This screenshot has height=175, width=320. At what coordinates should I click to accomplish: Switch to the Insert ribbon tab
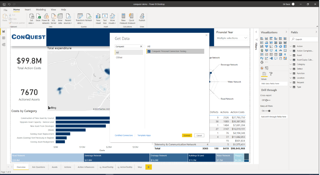coord(28,10)
